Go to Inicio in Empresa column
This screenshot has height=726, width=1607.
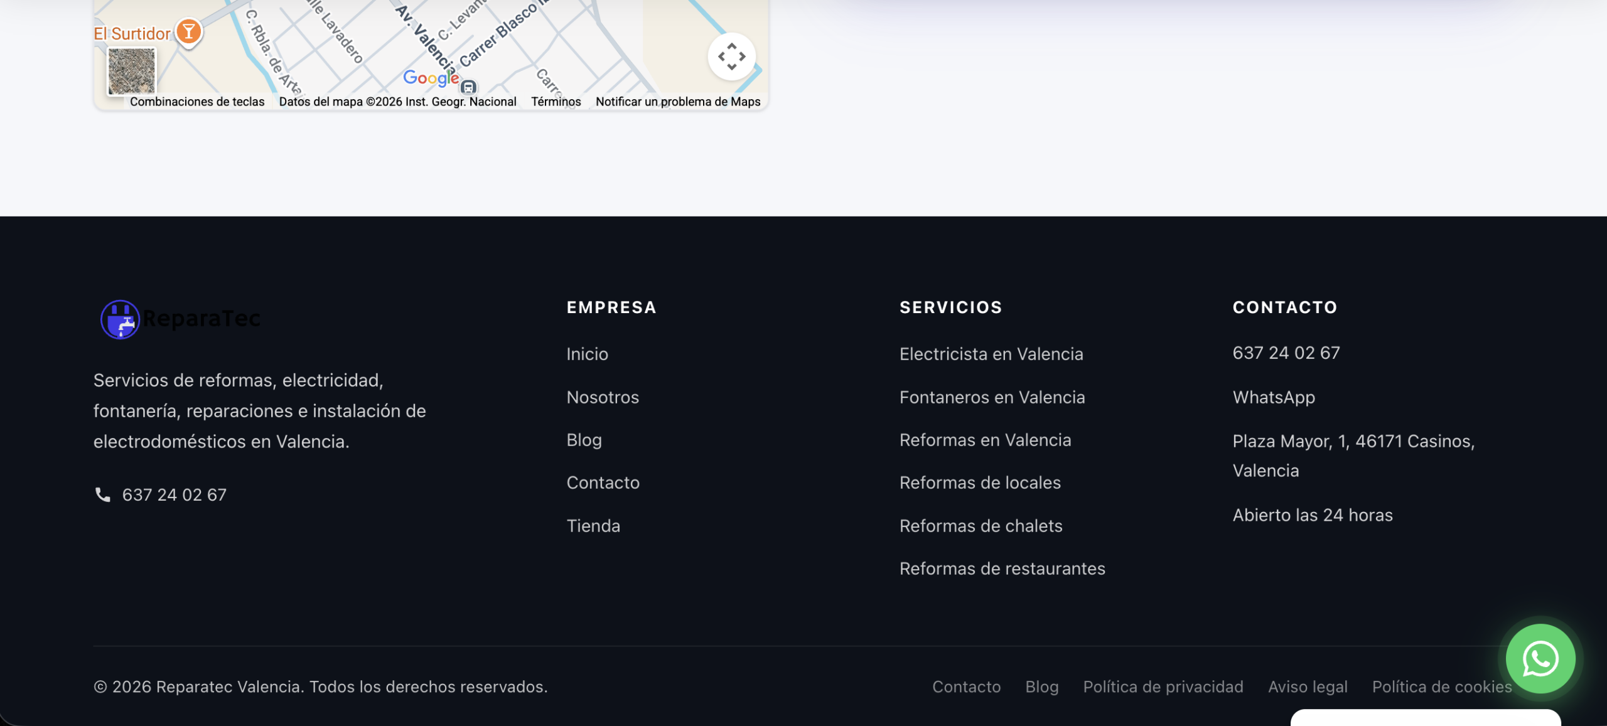tap(587, 354)
